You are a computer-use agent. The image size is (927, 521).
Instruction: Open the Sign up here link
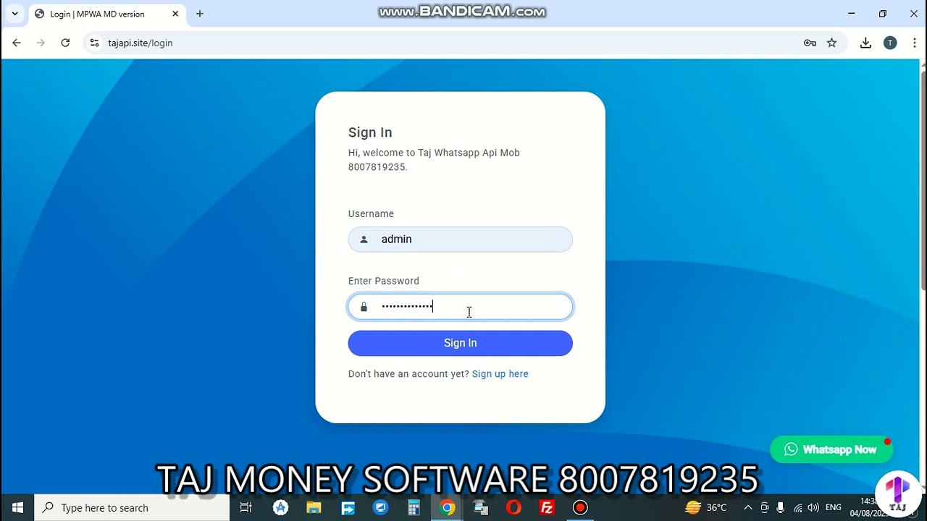click(500, 374)
